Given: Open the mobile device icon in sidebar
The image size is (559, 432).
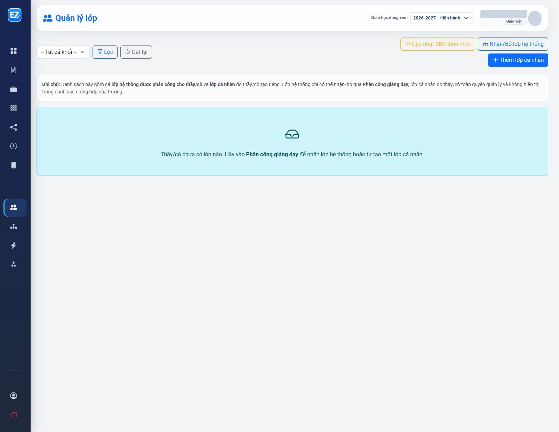Looking at the screenshot, I should pyautogui.click(x=14, y=165).
